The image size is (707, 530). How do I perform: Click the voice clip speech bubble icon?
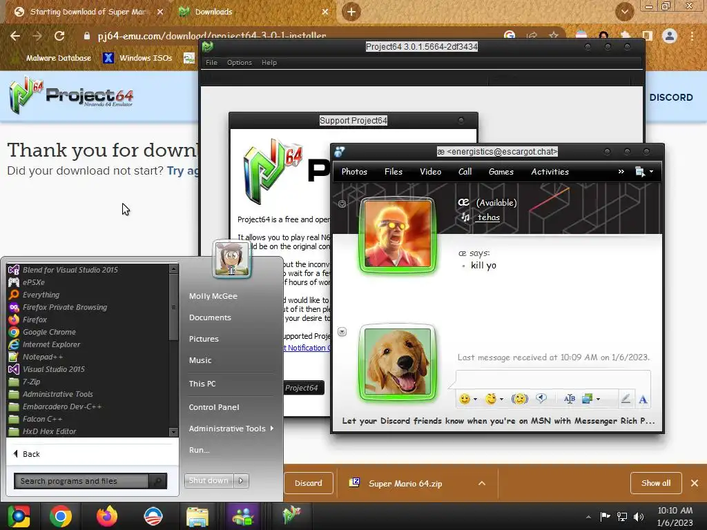(541, 398)
